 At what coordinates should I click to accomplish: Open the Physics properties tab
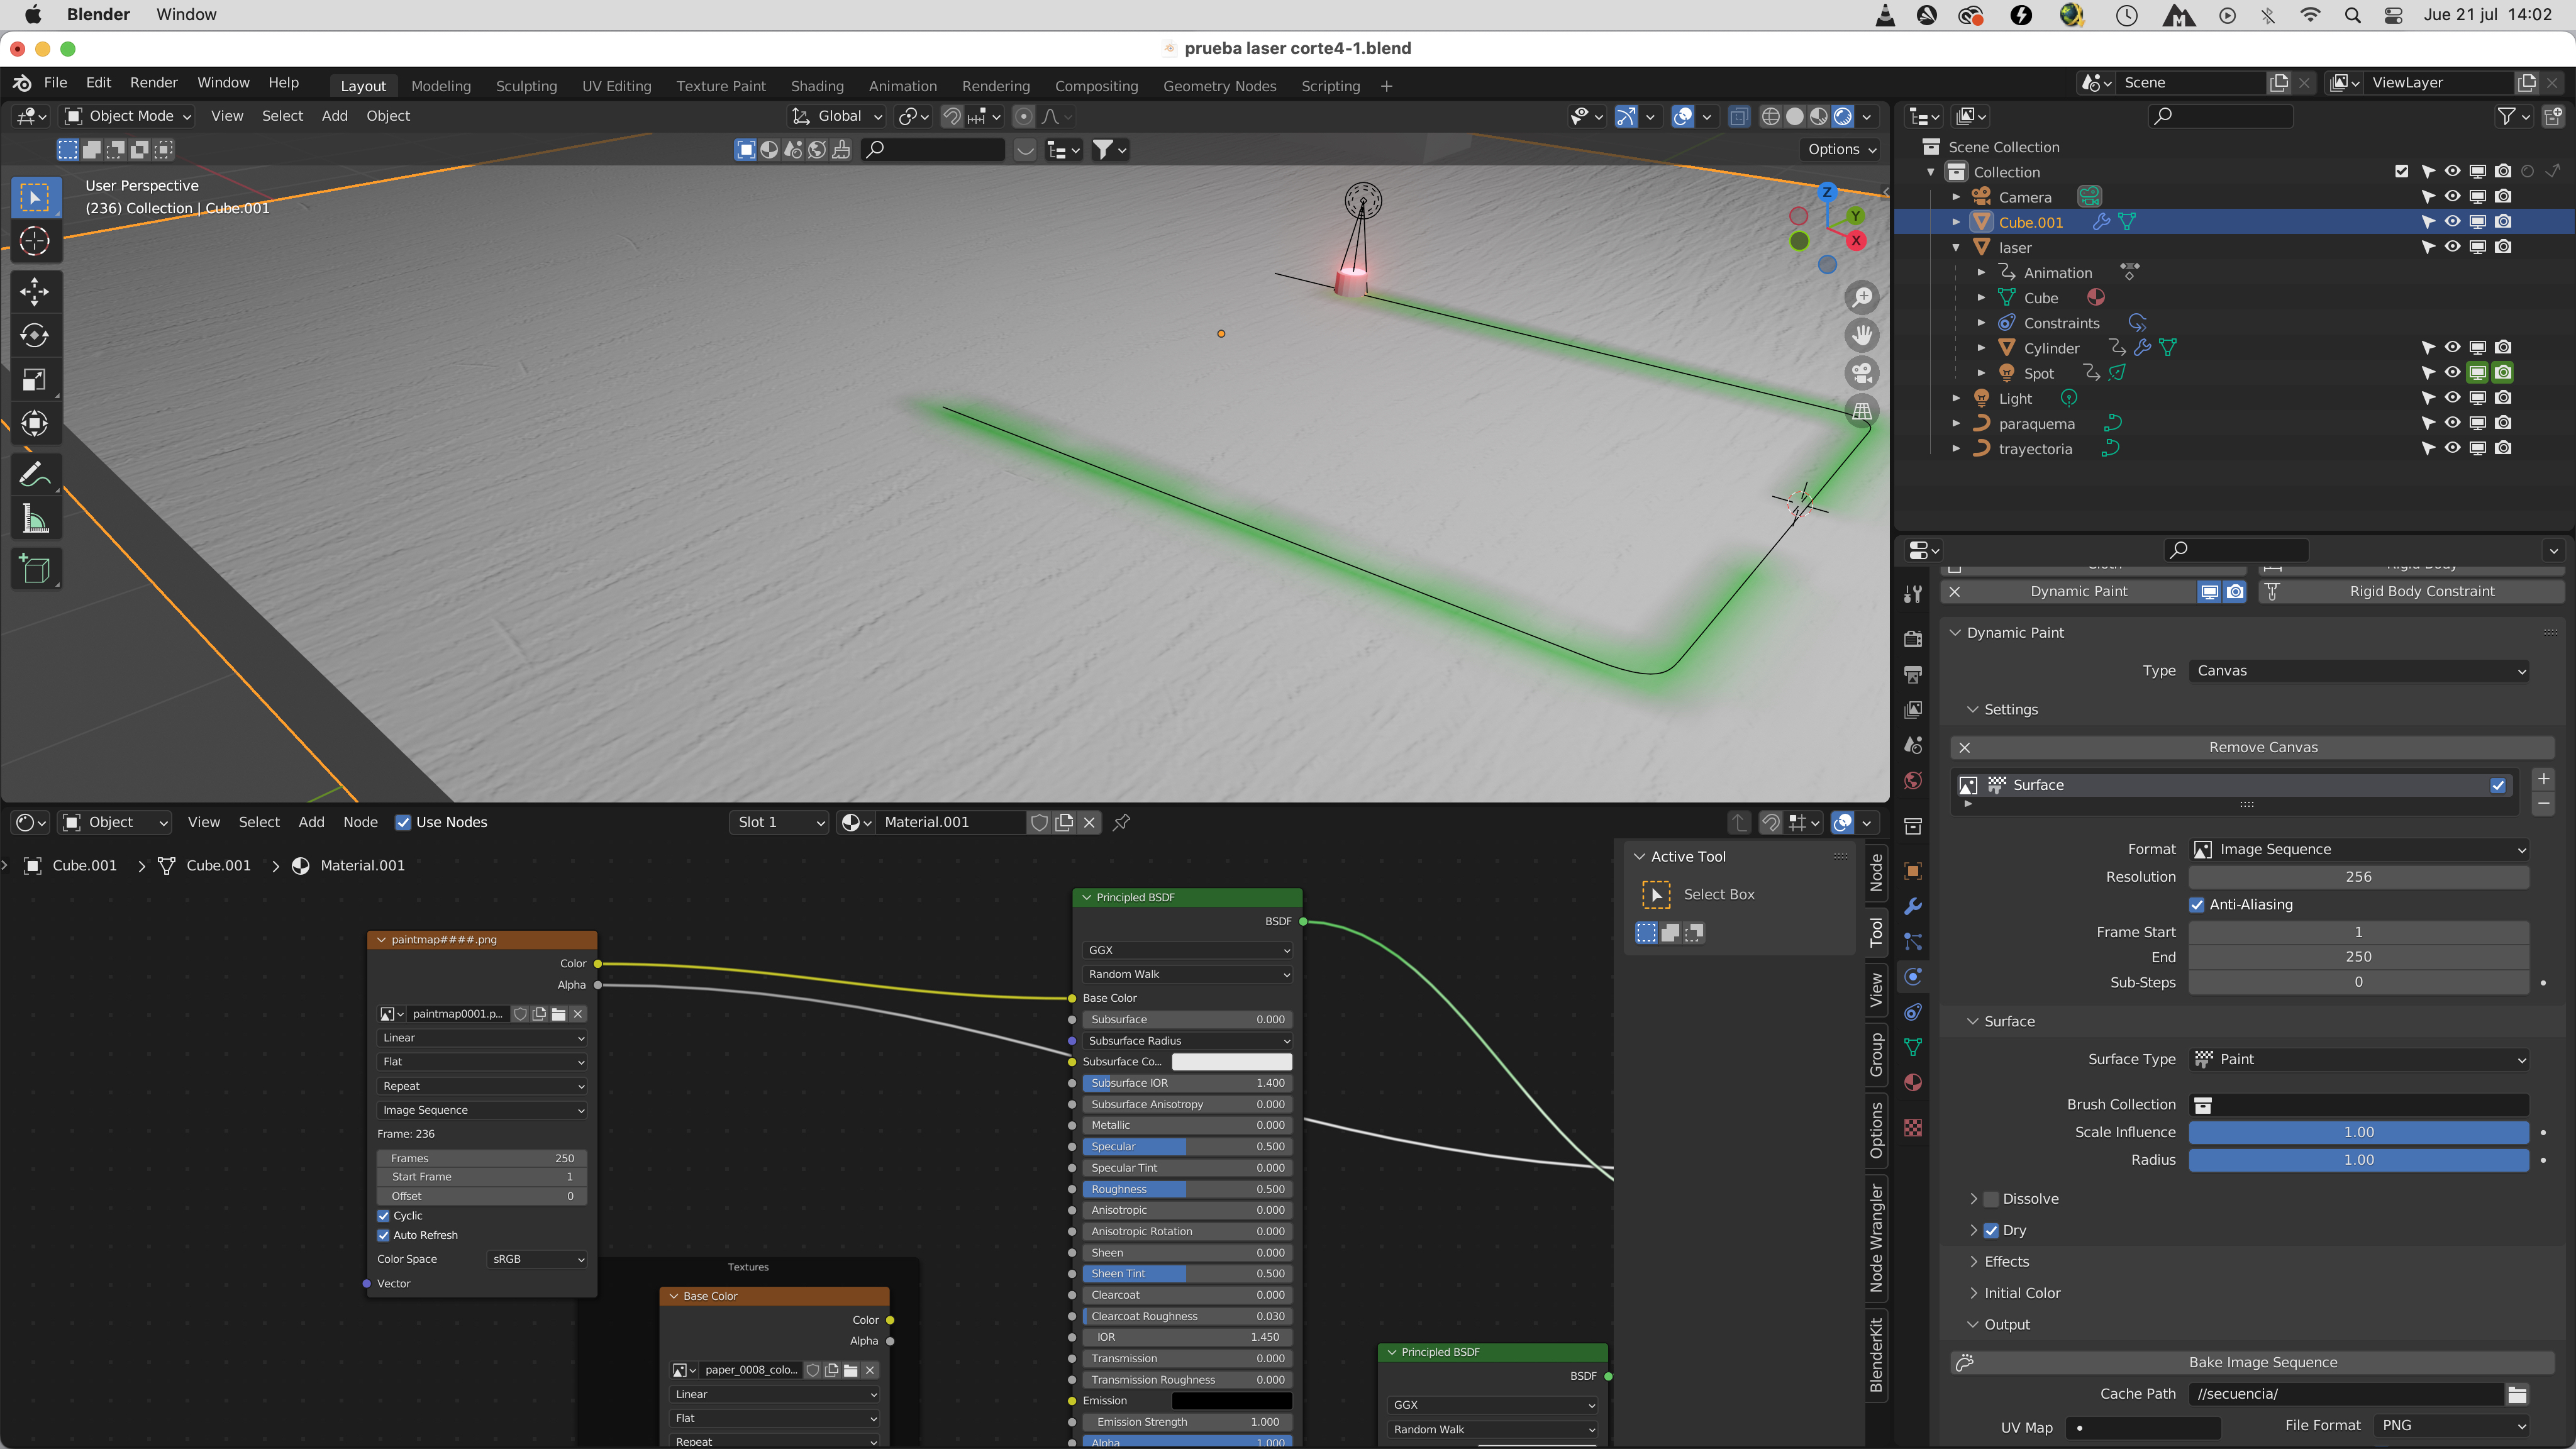[1913, 977]
